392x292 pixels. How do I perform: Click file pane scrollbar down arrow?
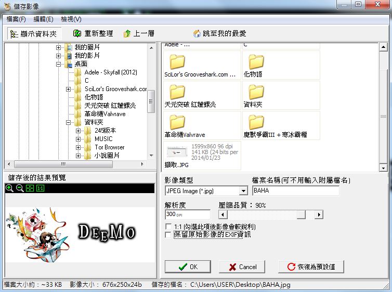[x=383, y=168]
